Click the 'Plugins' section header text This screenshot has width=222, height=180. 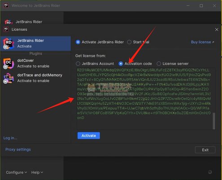pos(36,54)
